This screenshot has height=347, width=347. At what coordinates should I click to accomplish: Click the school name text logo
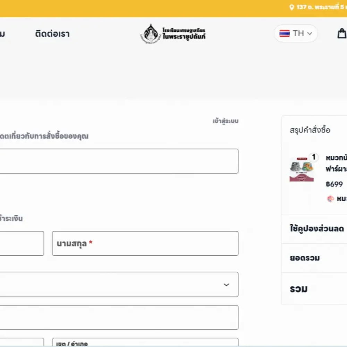click(184, 34)
